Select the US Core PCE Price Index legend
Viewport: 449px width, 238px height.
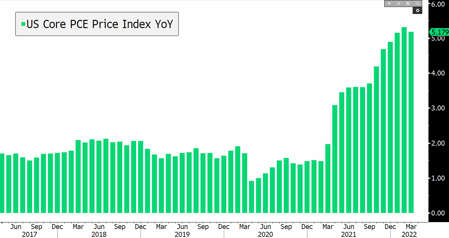(99, 24)
